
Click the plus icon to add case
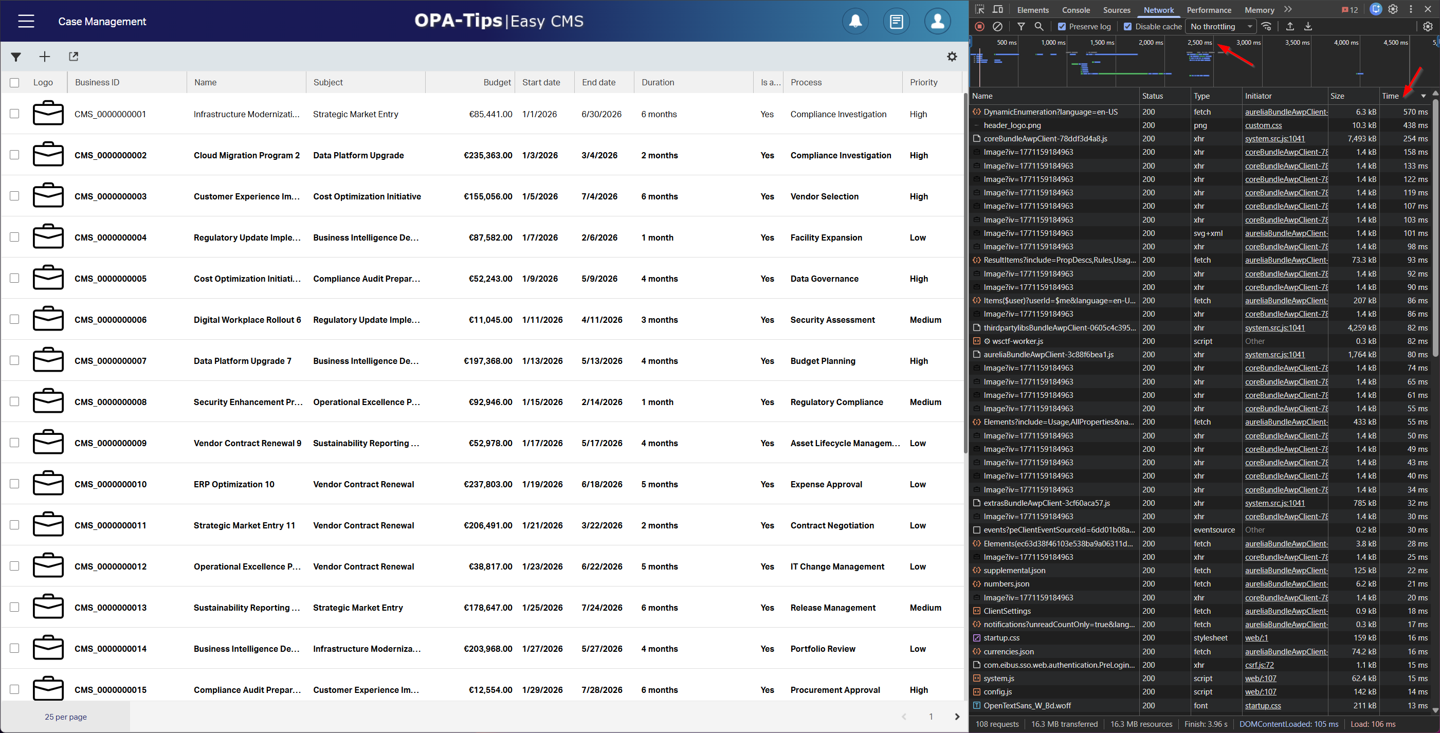[45, 57]
